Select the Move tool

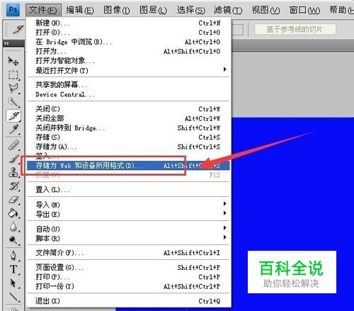[x=13, y=61]
